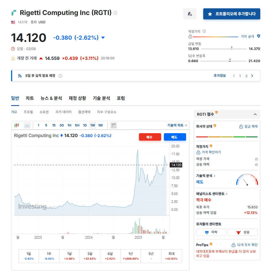Add RGTI to portfolio button

tap(231, 14)
